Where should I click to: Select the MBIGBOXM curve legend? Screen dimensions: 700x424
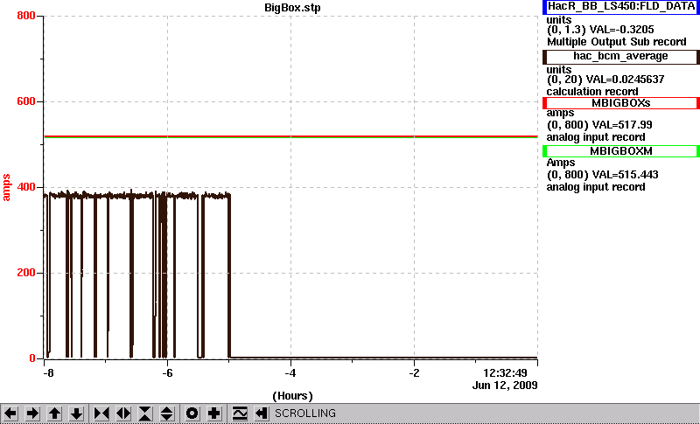click(621, 151)
